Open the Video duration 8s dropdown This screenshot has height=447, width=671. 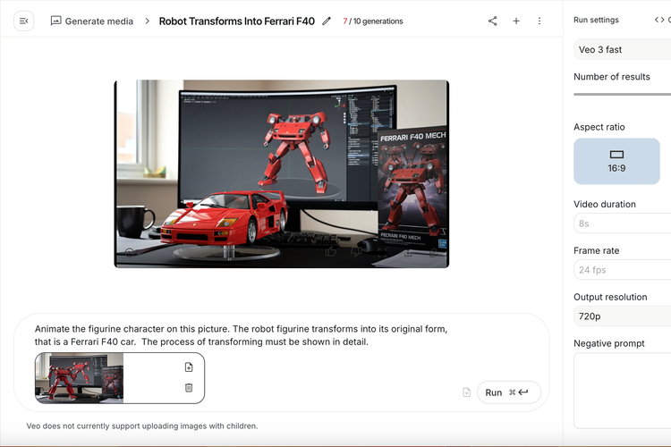pos(622,223)
